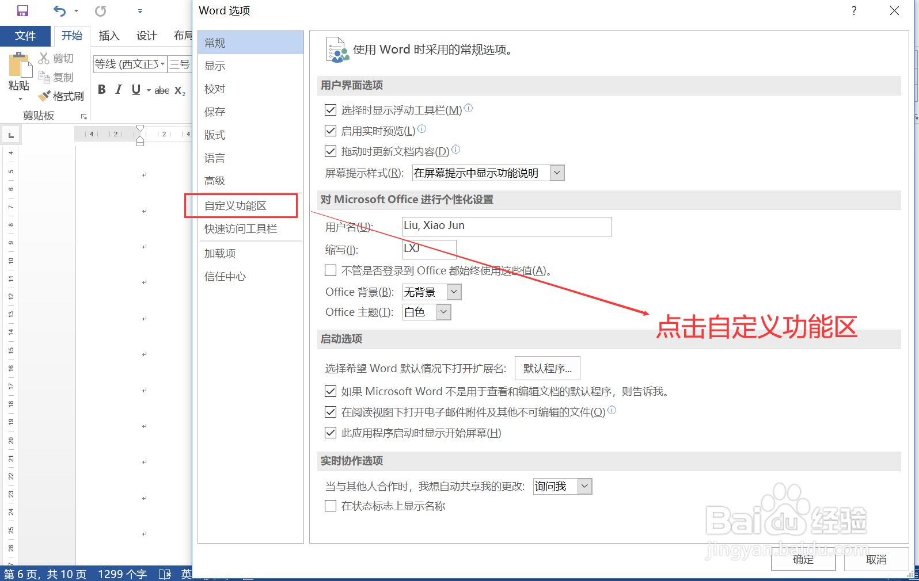Click info icon next to 选择时显示浮动工具栏

coord(468,108)
